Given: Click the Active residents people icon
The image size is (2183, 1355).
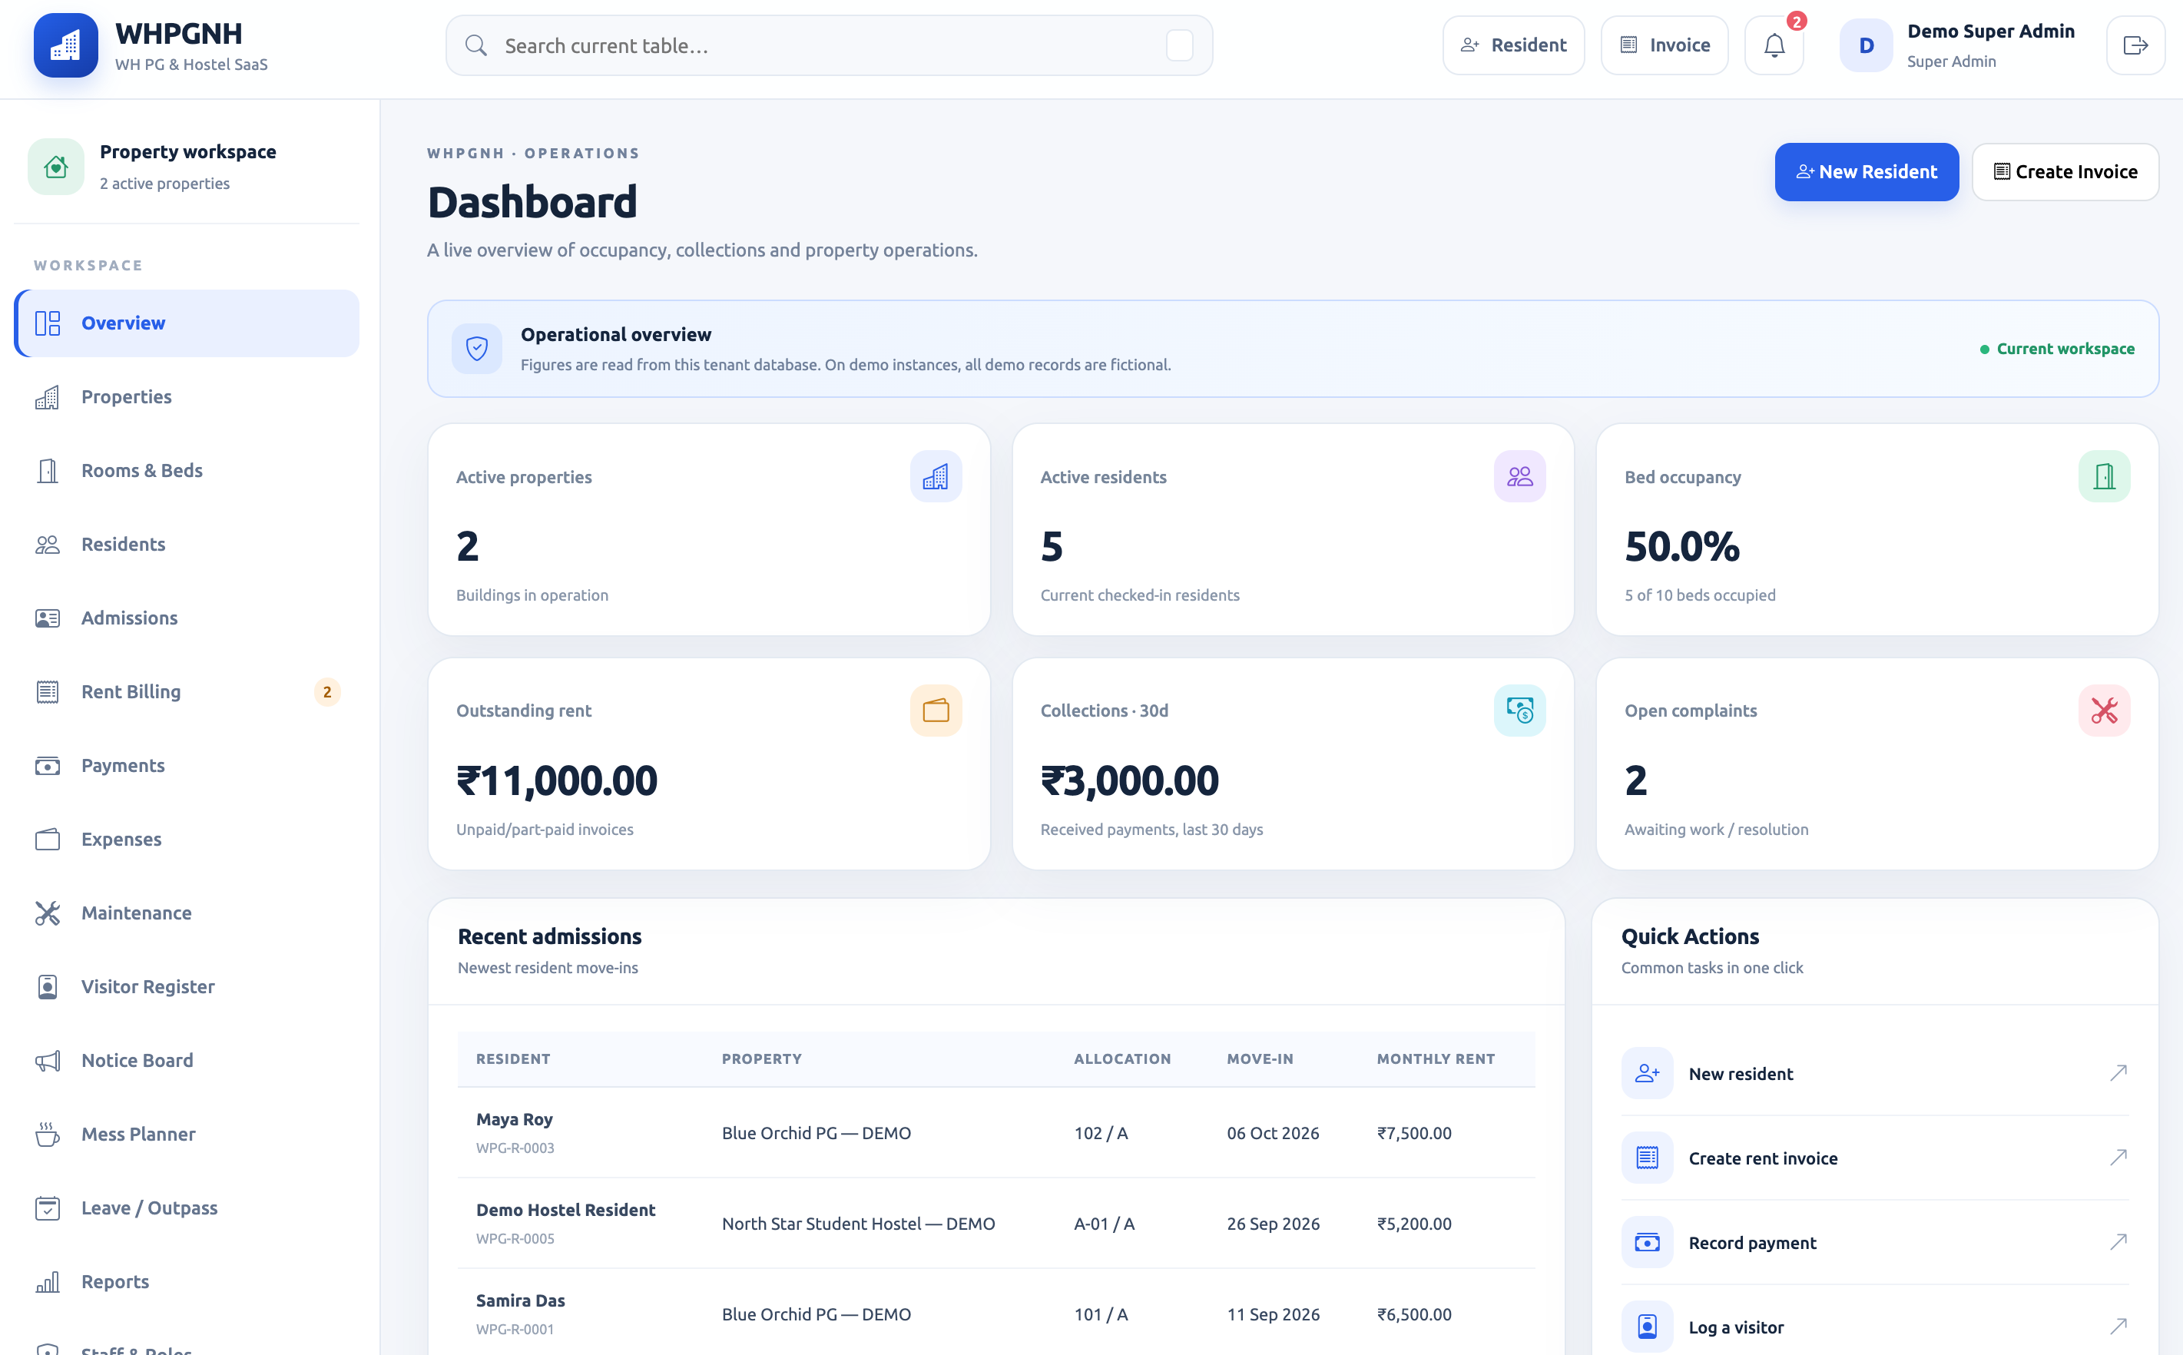Looking at the screenshot, I should click(x=1520, y=476).
